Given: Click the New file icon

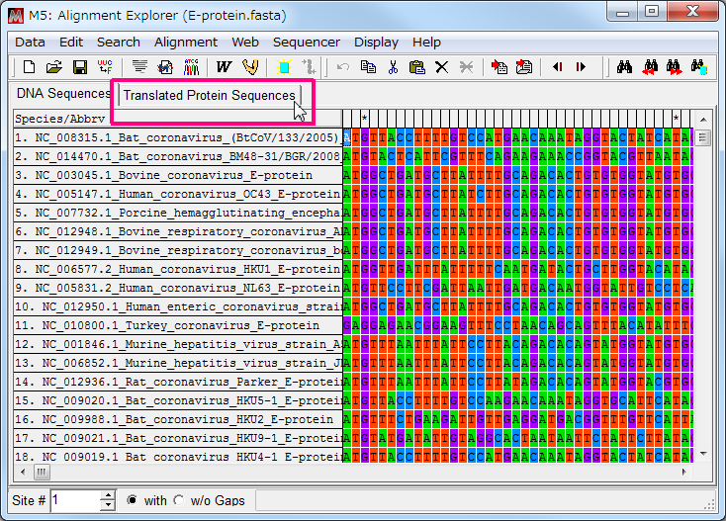Looking at the screenshot, I should 29,67.
